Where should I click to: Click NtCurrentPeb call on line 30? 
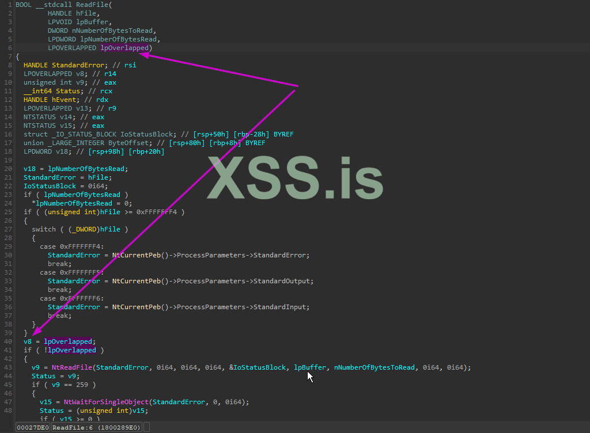pos(136,255)
